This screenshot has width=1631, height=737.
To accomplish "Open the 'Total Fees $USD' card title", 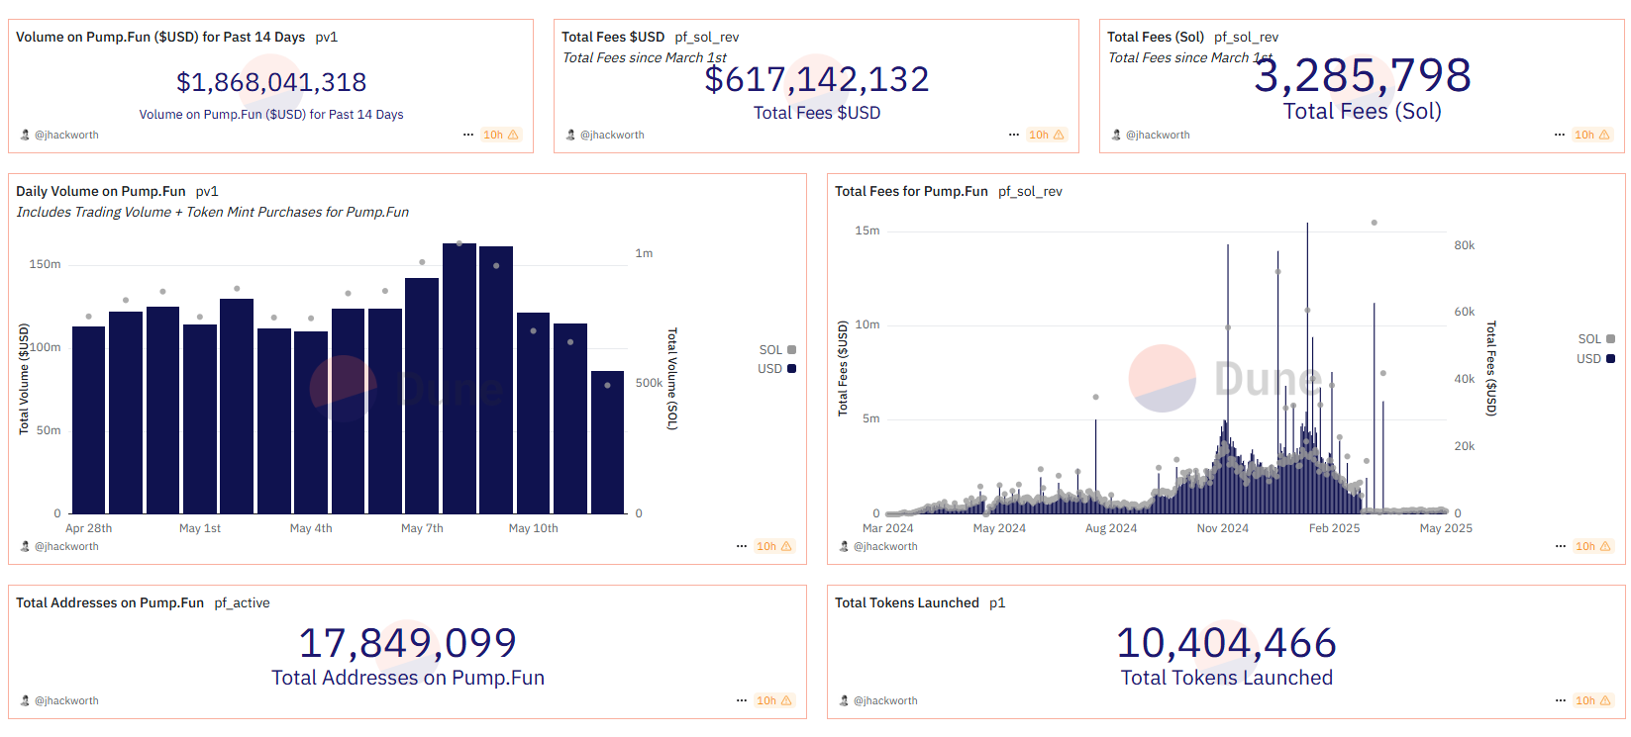I will pyautogui.click(x=613, y=37).
